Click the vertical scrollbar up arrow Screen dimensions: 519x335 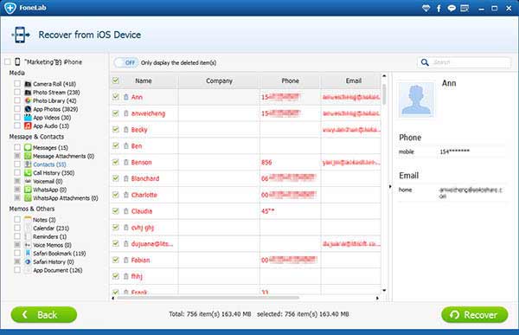pyautogui.click(x=384, y=76)
